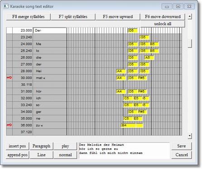This screenshot has width=202, height=169.
Task: Click append pos button
Action: 17,155
